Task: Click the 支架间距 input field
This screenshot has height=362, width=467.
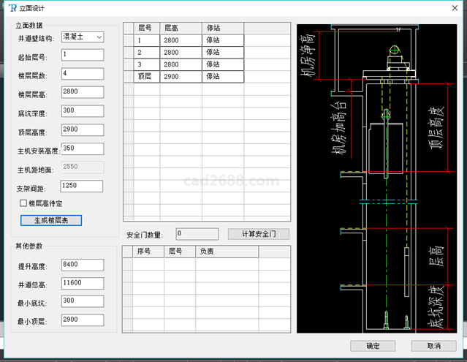Action: [83, 186]
